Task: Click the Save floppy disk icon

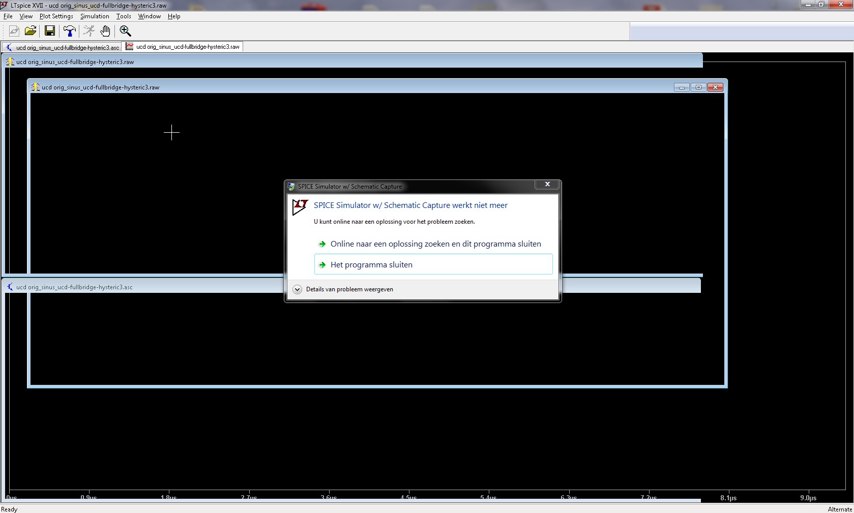Action: [x=50, y=31]
